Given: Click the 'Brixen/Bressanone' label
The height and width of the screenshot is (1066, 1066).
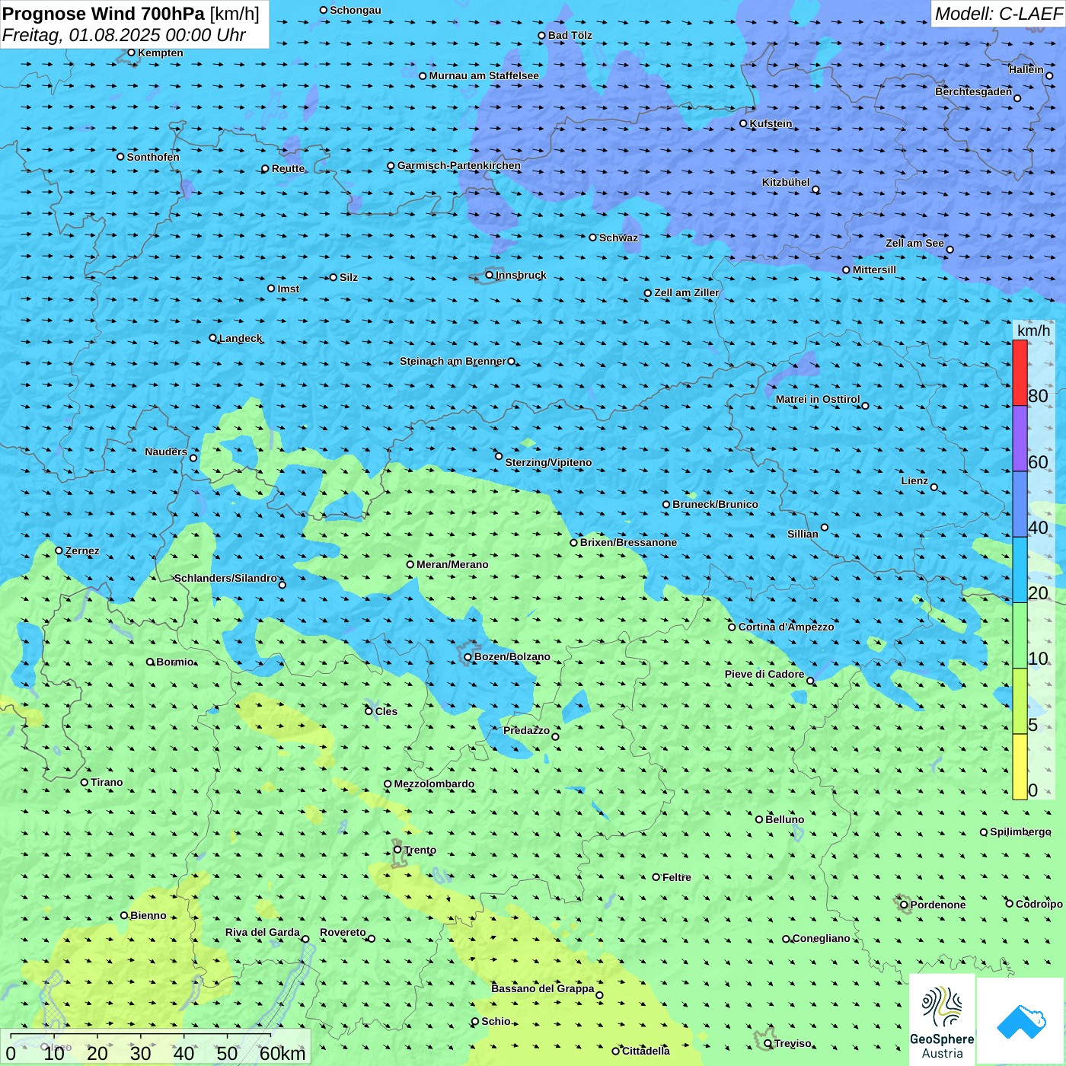Looking at the screenshot, I should click(628, 542).
